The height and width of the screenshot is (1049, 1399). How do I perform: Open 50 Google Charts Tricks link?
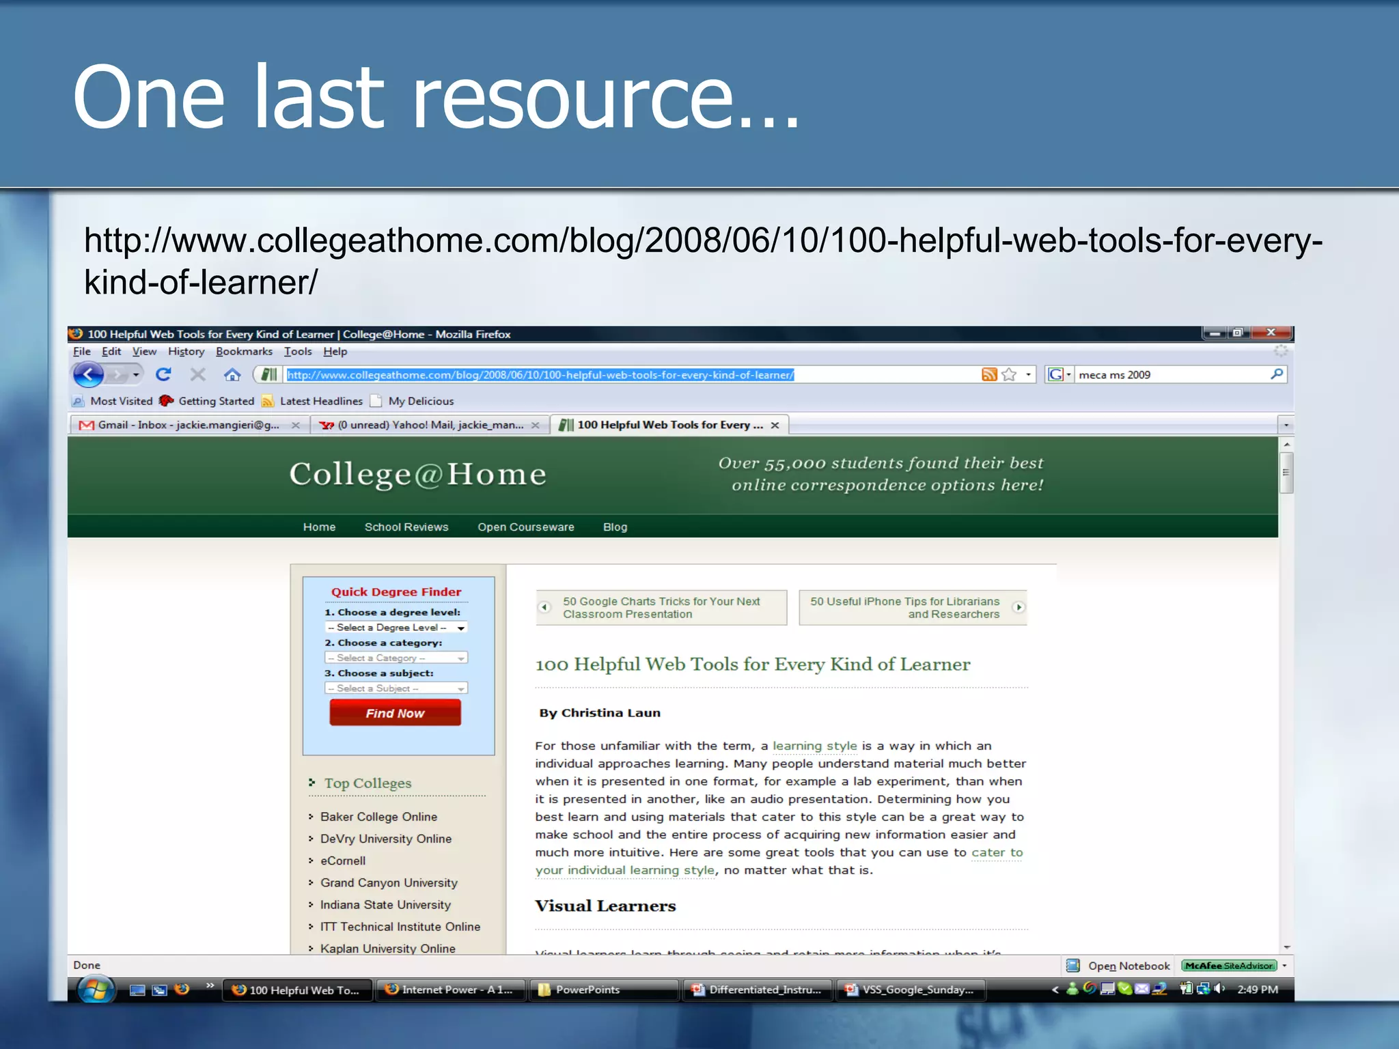[x=661, y=607]
